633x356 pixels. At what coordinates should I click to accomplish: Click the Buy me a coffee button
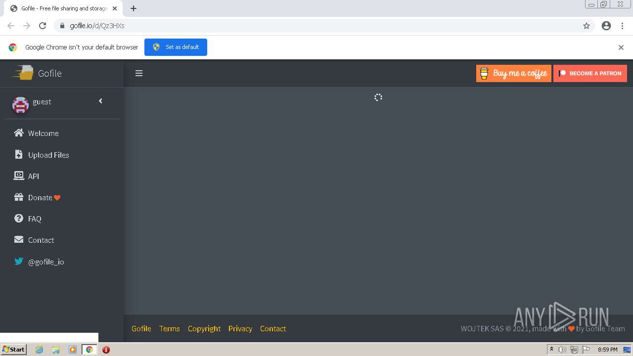[x=513, y=73]
